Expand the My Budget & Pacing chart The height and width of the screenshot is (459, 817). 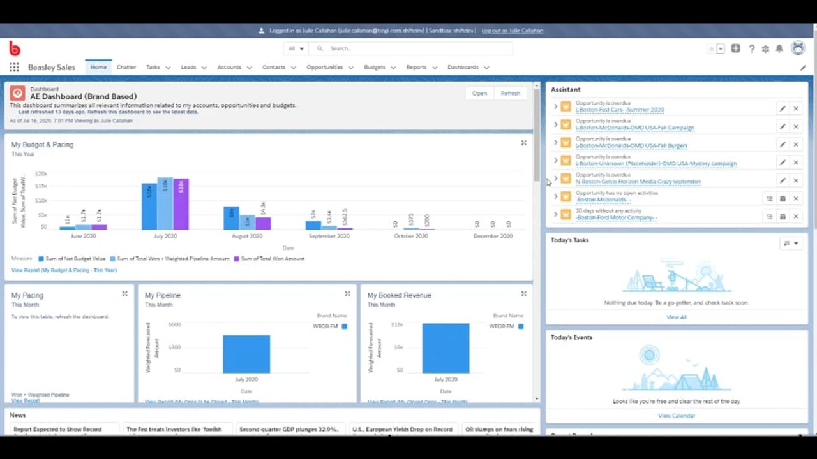tap(523, 143)
